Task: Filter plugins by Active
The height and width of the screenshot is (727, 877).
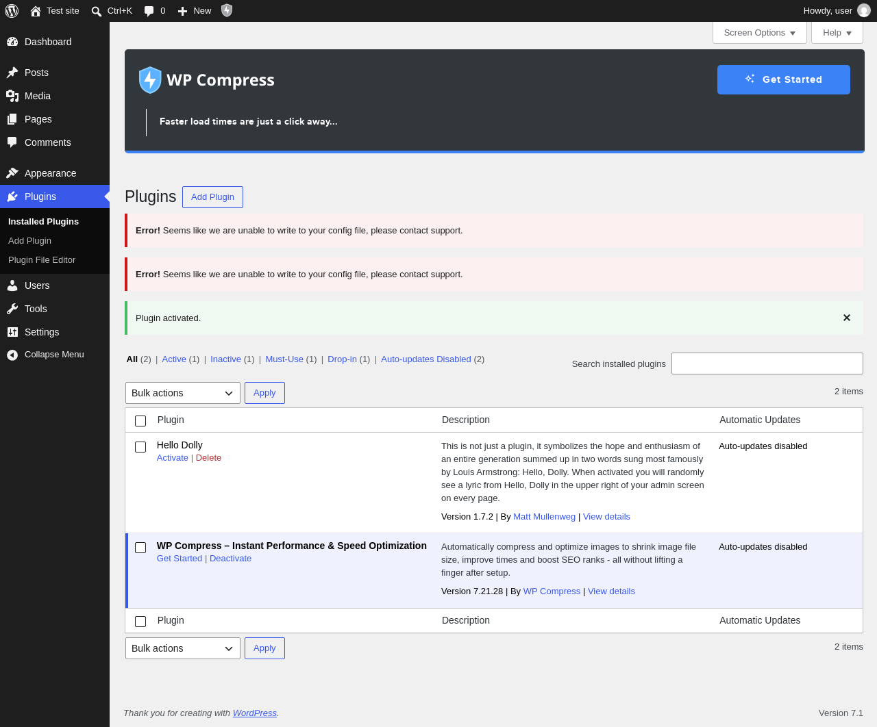Action: pos(174,359)
